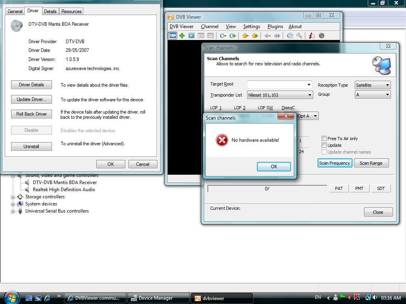Click the green fullscreen arrows icon

point(182,36)
